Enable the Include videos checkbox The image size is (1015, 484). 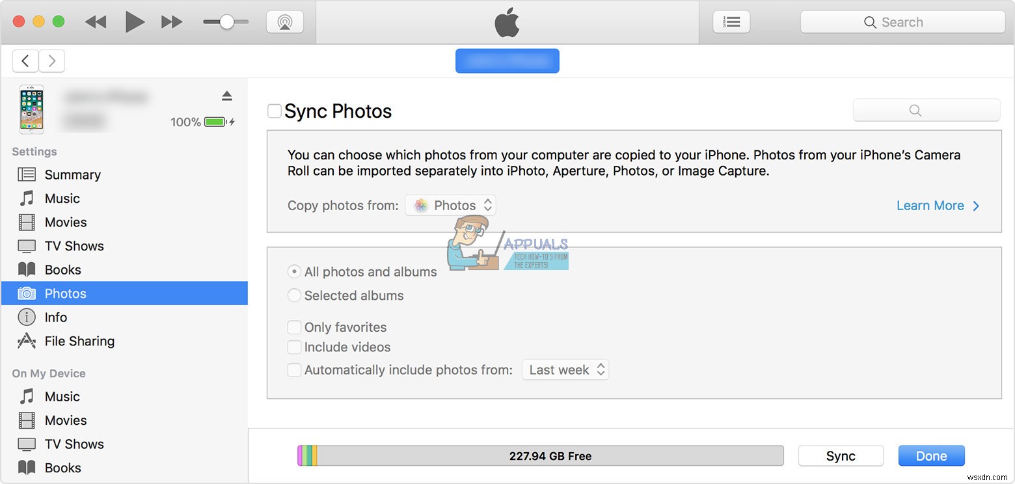click(x=294, y=347)
